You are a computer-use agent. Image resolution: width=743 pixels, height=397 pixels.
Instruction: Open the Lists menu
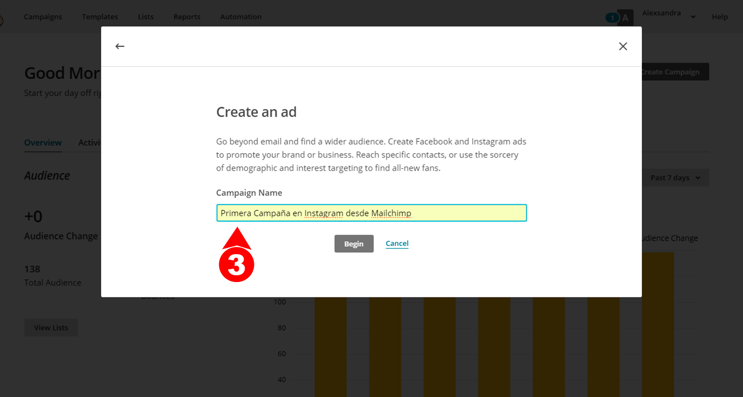[146, 17]
